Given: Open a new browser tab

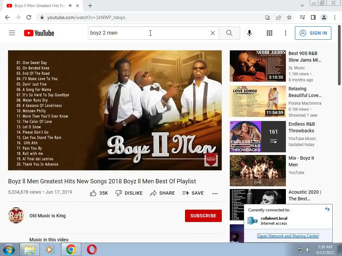Looking at the screenshot, I should 90,6.
